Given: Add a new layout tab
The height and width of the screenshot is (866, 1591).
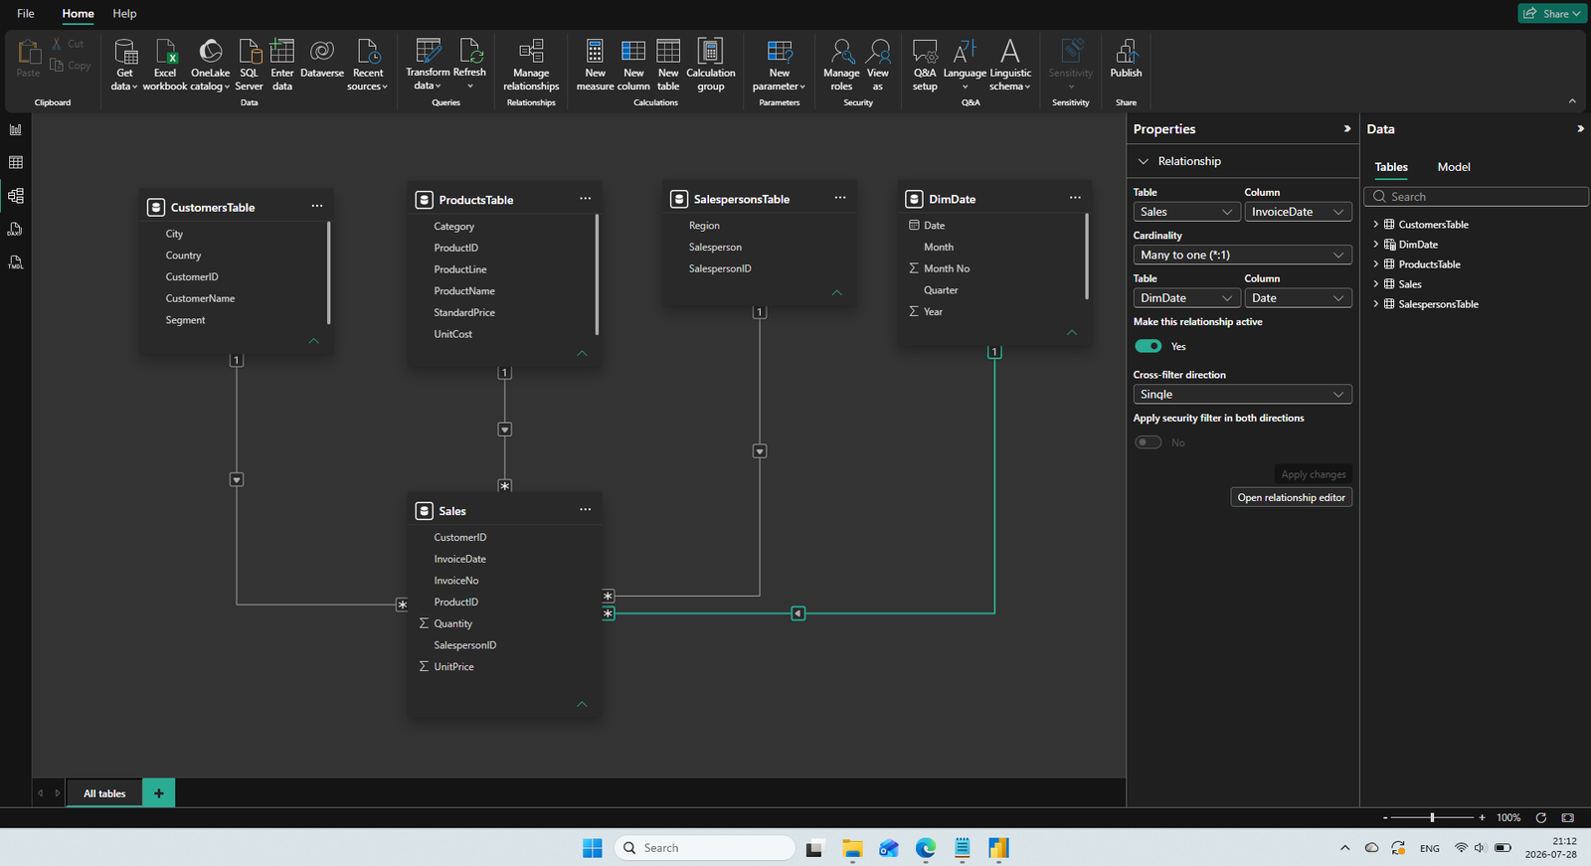Looking at the screenshot, I should [159, 793].
